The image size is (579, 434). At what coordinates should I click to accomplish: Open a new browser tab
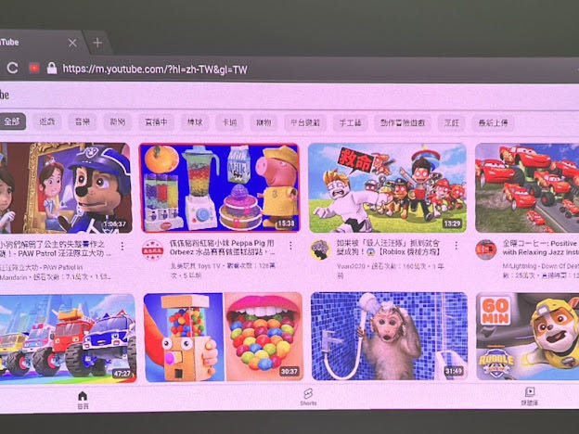pyautogui.click(x=97, y=44)
